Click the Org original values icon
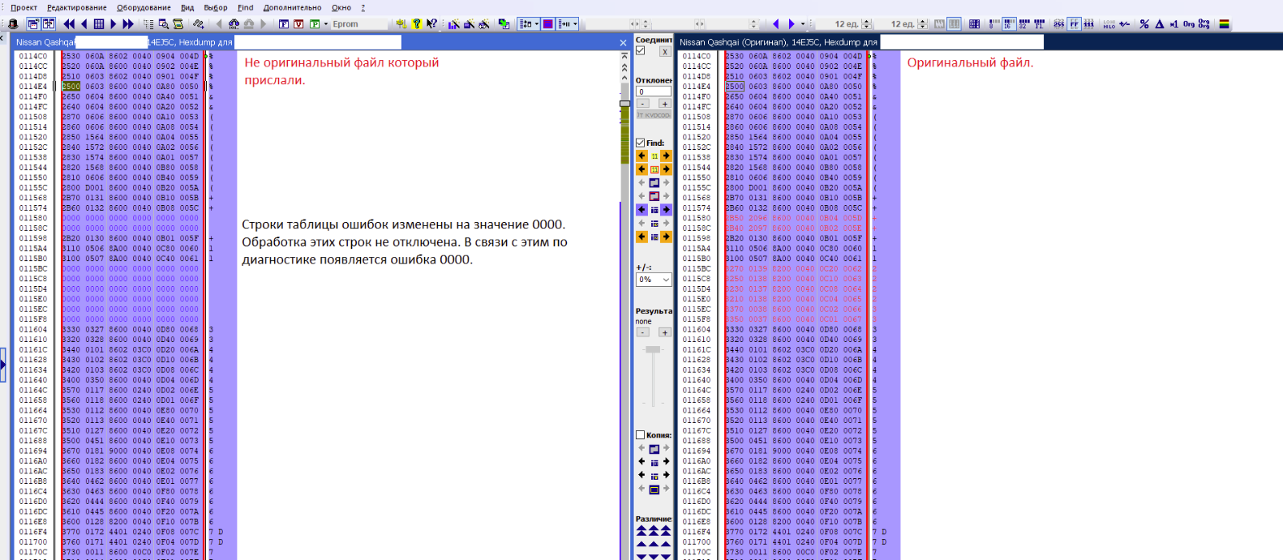 1188,24
